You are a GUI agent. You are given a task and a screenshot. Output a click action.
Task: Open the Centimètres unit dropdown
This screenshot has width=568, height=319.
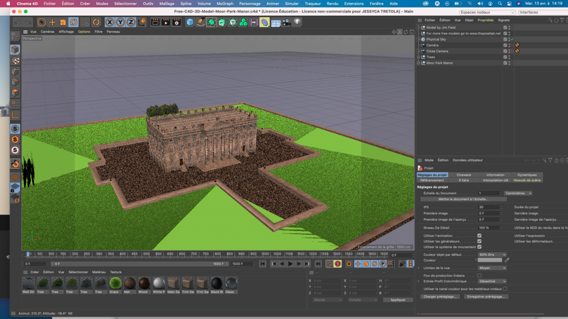tap(518, 193)
